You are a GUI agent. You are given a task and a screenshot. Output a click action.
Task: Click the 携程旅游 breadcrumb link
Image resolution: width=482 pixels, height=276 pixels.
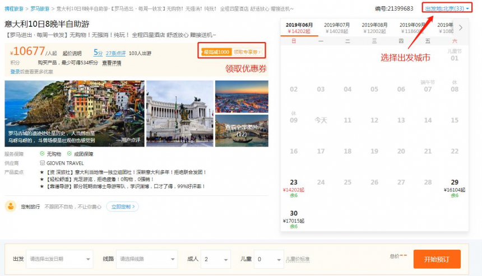click(x=14, y=9)
